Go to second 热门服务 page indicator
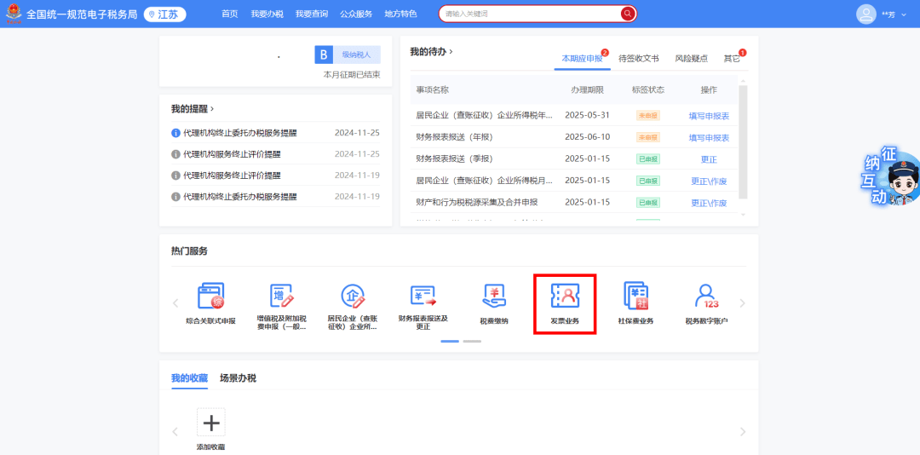 472,341
